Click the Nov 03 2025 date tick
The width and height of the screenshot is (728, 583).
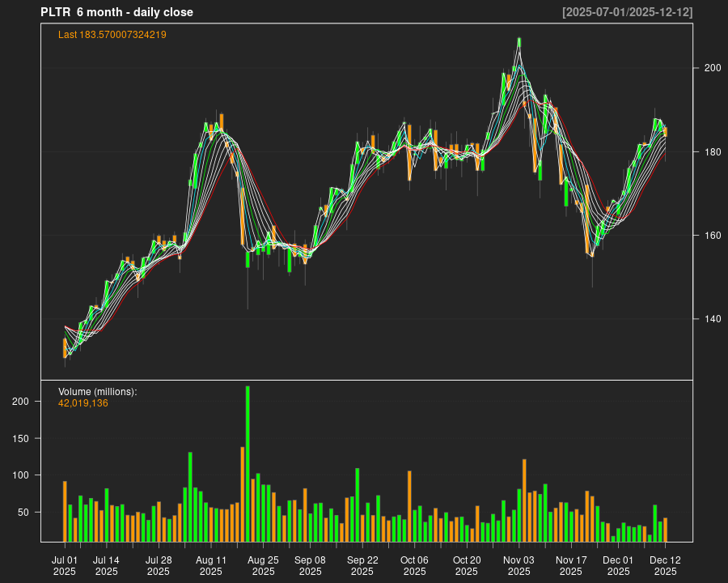(518, 565)
